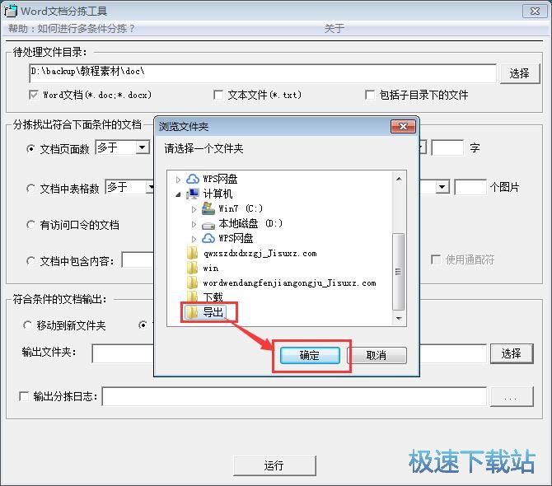The image size is (552, 486).
Task: Click the number field before 个图片
Action: click(470, 187)
